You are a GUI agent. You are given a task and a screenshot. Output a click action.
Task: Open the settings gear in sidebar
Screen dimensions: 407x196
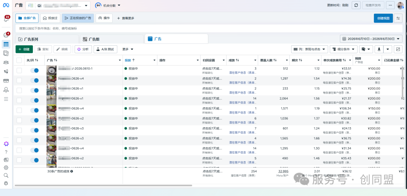[6, 167]
